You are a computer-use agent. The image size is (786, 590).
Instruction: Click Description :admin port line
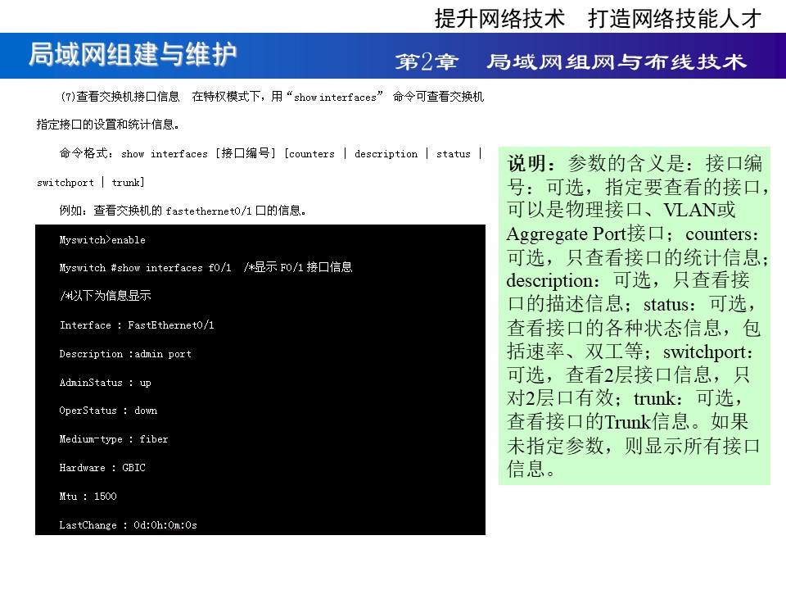click(x=125, y=354)
